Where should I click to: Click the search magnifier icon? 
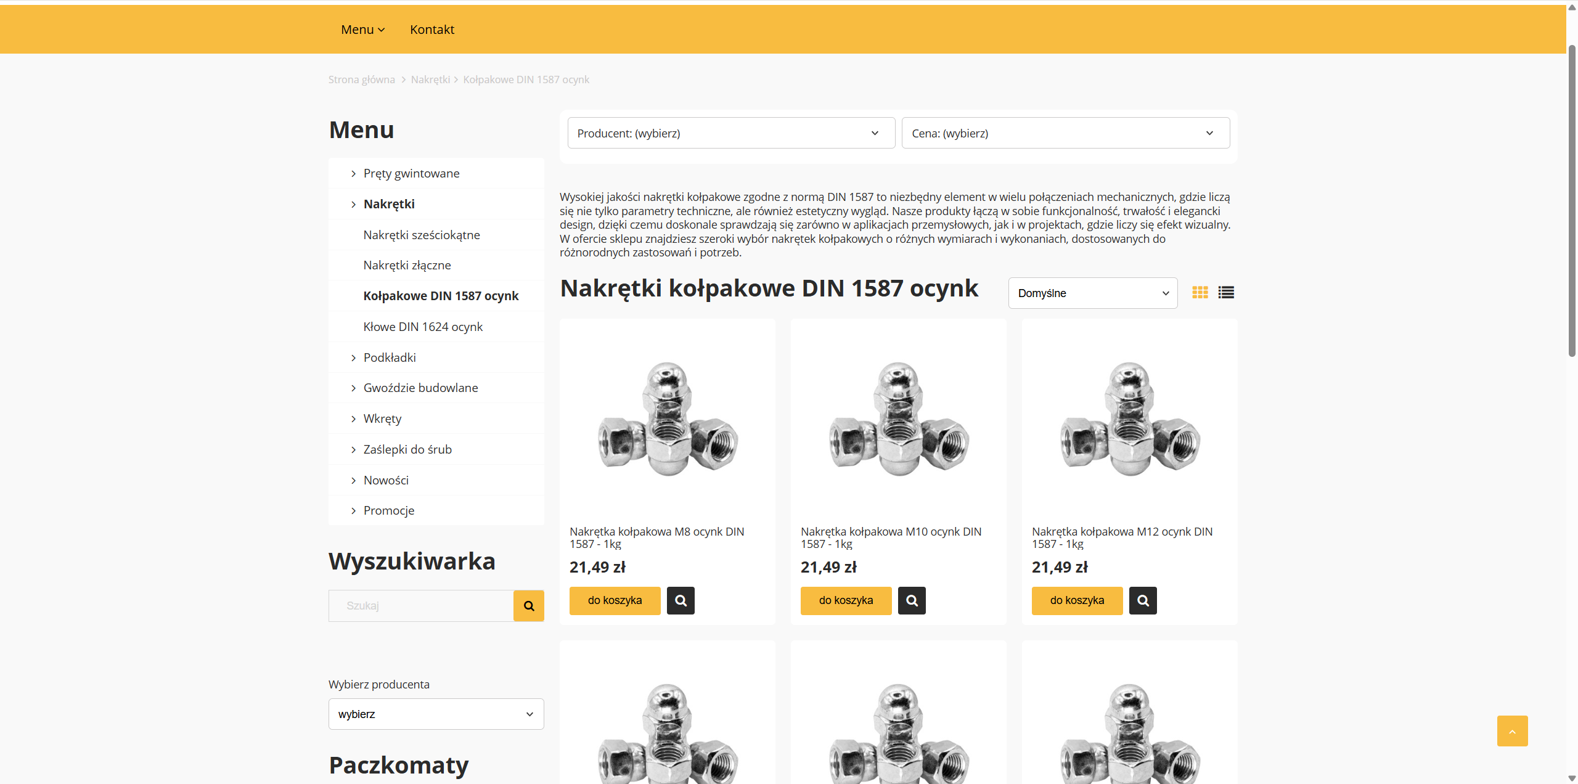click(528, 605)
